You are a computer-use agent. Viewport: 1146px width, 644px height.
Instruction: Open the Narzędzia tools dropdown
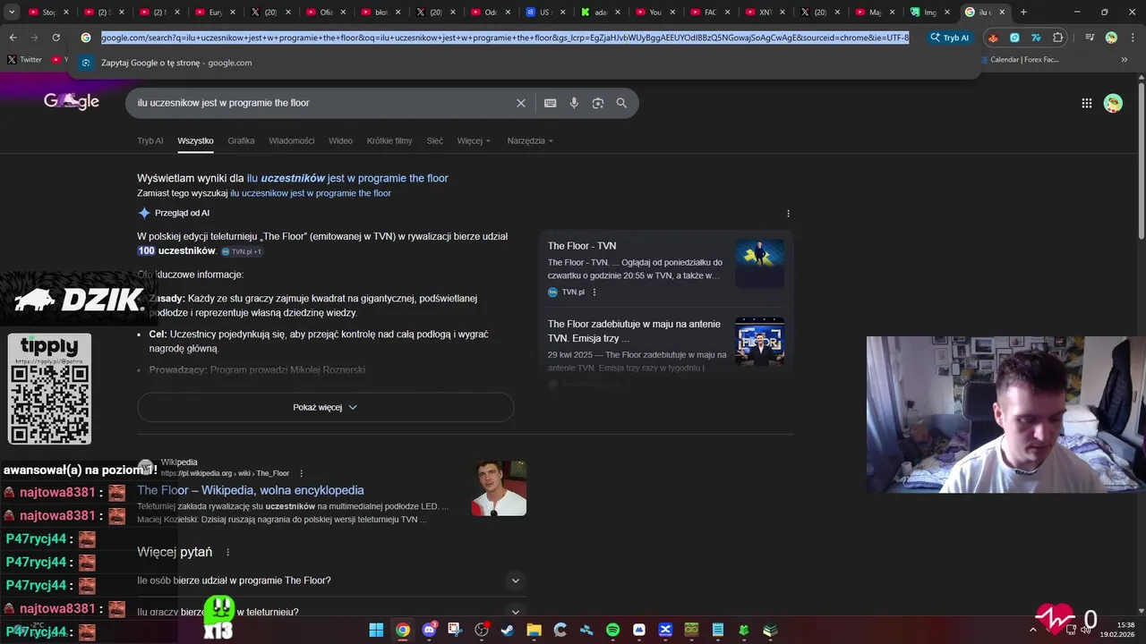pyautogui.click(x=530, y=140)
